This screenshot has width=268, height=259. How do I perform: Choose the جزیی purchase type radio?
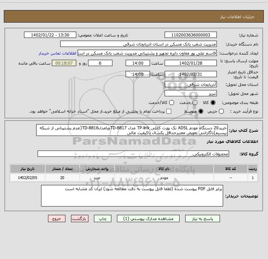click(x=221, y=112)
